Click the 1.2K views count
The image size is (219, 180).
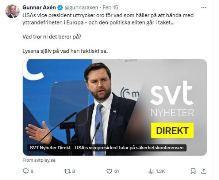161,171
